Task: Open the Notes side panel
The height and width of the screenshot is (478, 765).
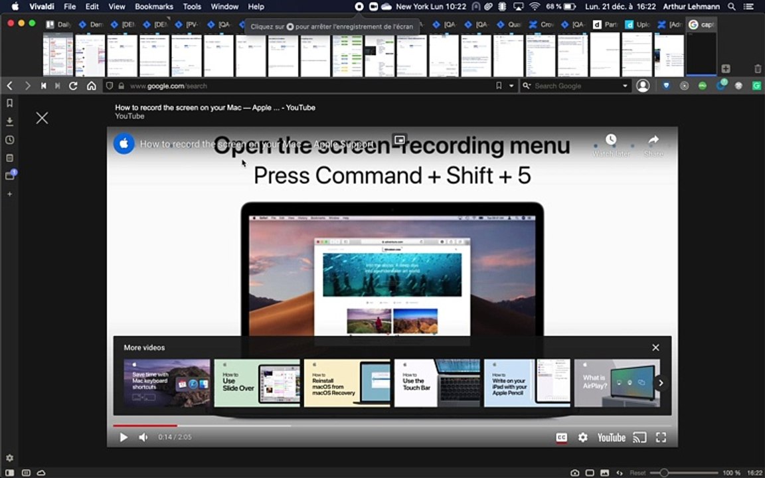Action: (10, 158)
